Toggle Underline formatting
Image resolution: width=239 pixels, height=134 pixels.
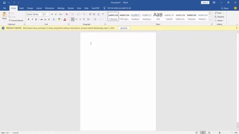tap(36, 19)
